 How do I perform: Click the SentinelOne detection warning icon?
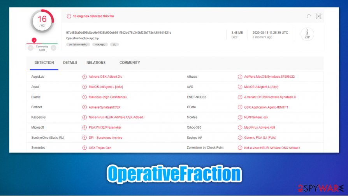[x=84, y=138]
